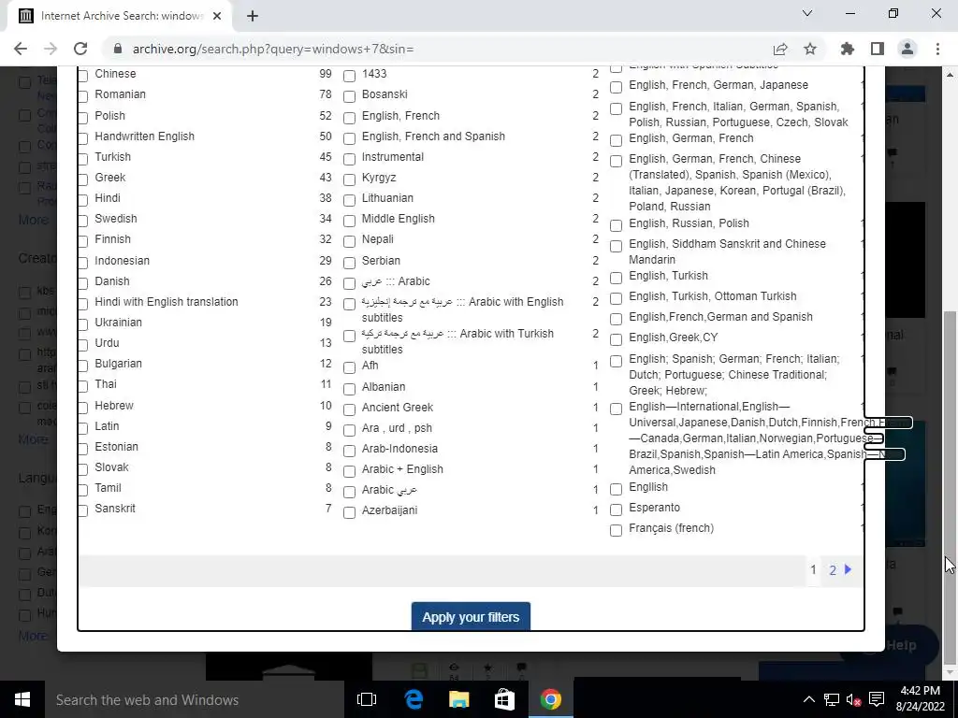Click the Lithuanian language label
958x718 pixels.
[387, 198]
